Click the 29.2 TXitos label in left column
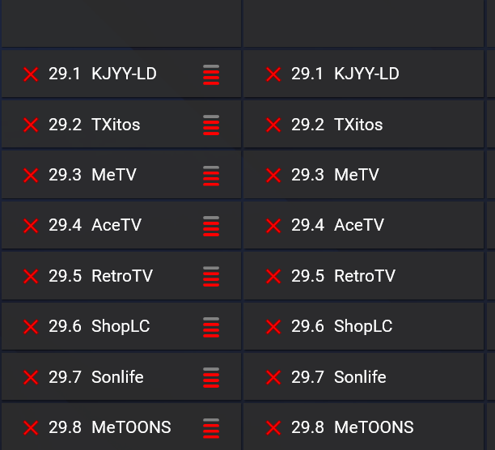Image resolution: width=495 pixels, height=450 pixels. [x=94, y=125]
